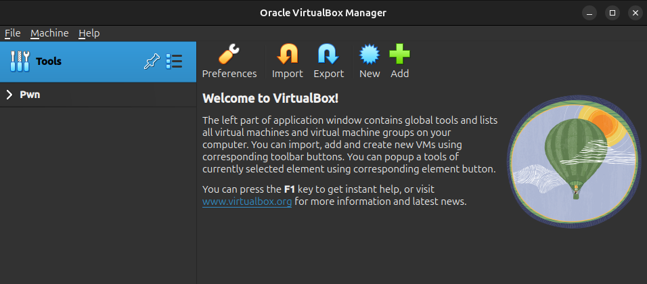Click the Import appliance icon
The image size is (647, 284).
coord(287,54)
